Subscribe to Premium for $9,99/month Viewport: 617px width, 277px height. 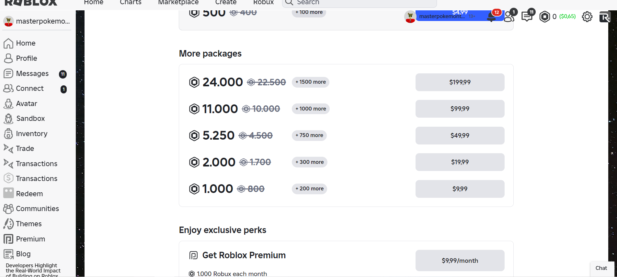pyautogui.click(x=460, y=261)
